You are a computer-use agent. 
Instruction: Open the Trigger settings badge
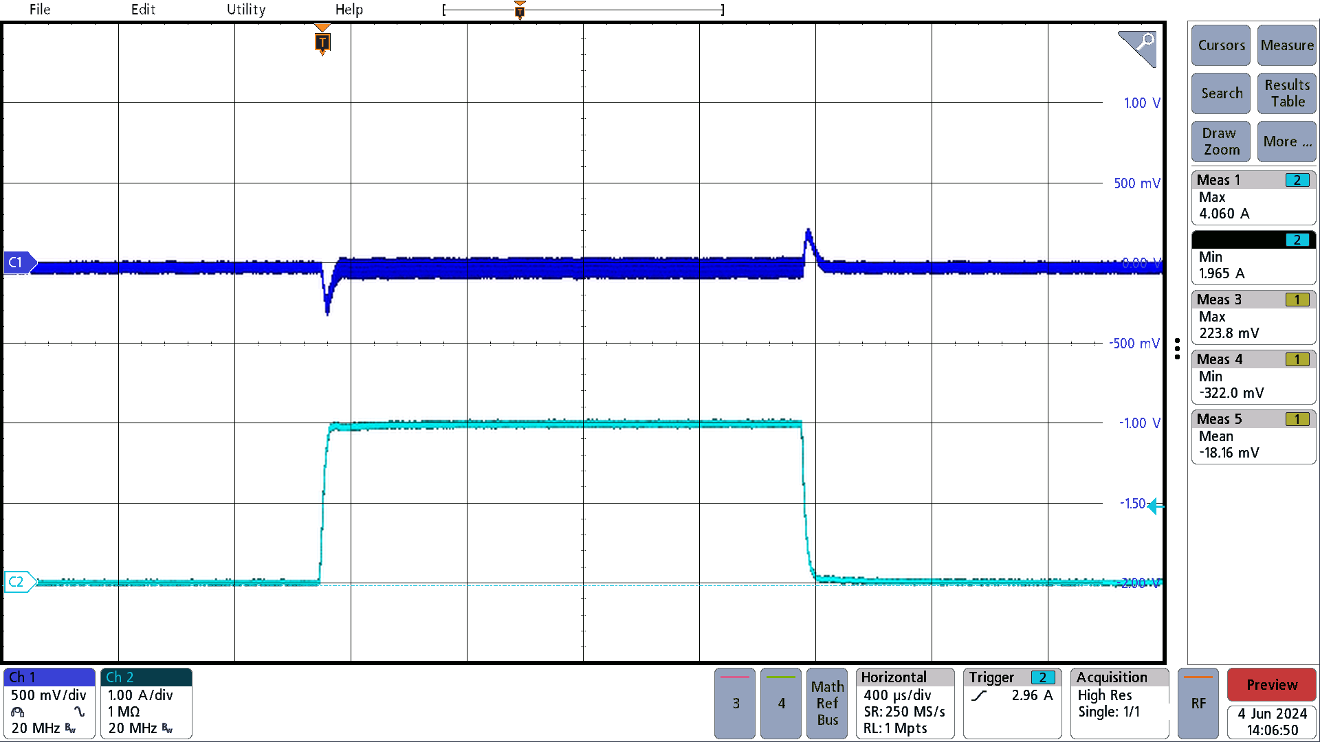pyautogui.click(x=1013, y=703)
